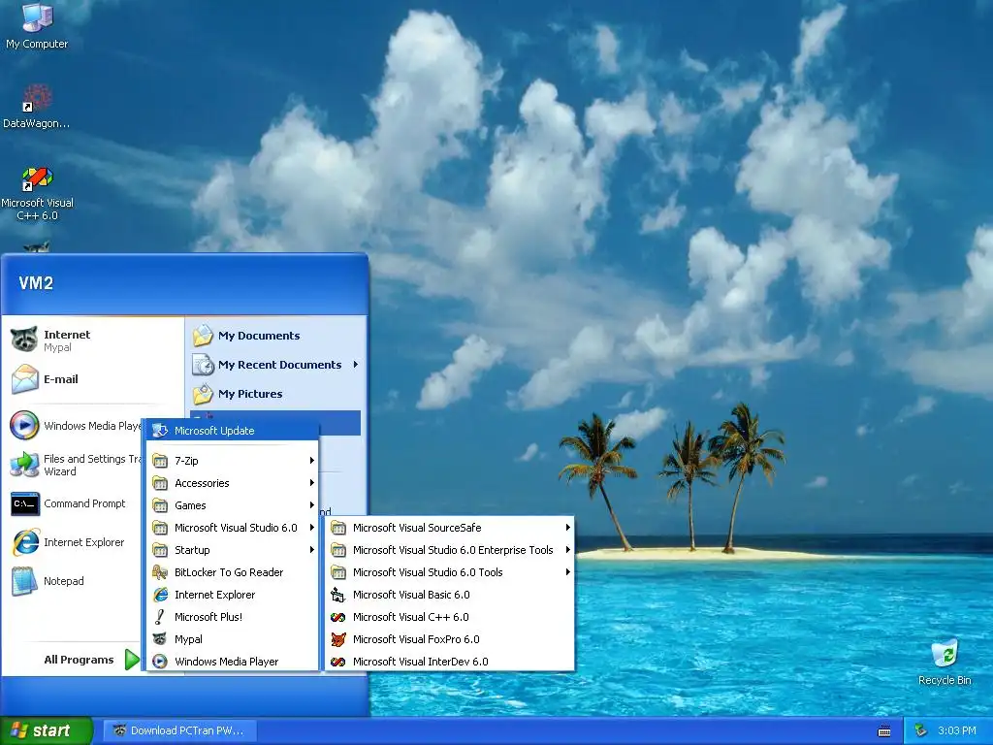Expand the Visual Studio 6.0 Enterprise Tools arrow
Viewport: 993px width, 745px height.
click(567, 550)
